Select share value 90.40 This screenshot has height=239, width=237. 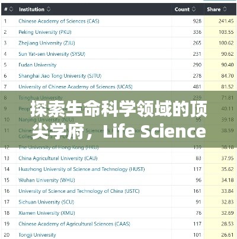(228, 65)
